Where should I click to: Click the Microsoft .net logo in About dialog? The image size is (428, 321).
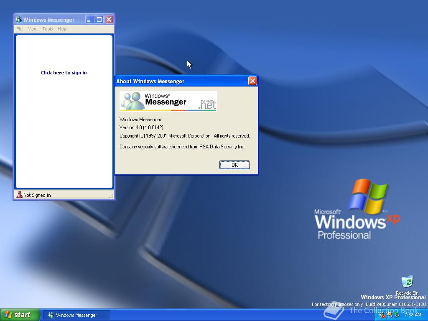(x=207, y=104)
